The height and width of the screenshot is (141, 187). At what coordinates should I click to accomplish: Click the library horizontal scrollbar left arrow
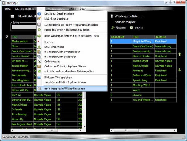pyautogui.click(x=12, y=130)
